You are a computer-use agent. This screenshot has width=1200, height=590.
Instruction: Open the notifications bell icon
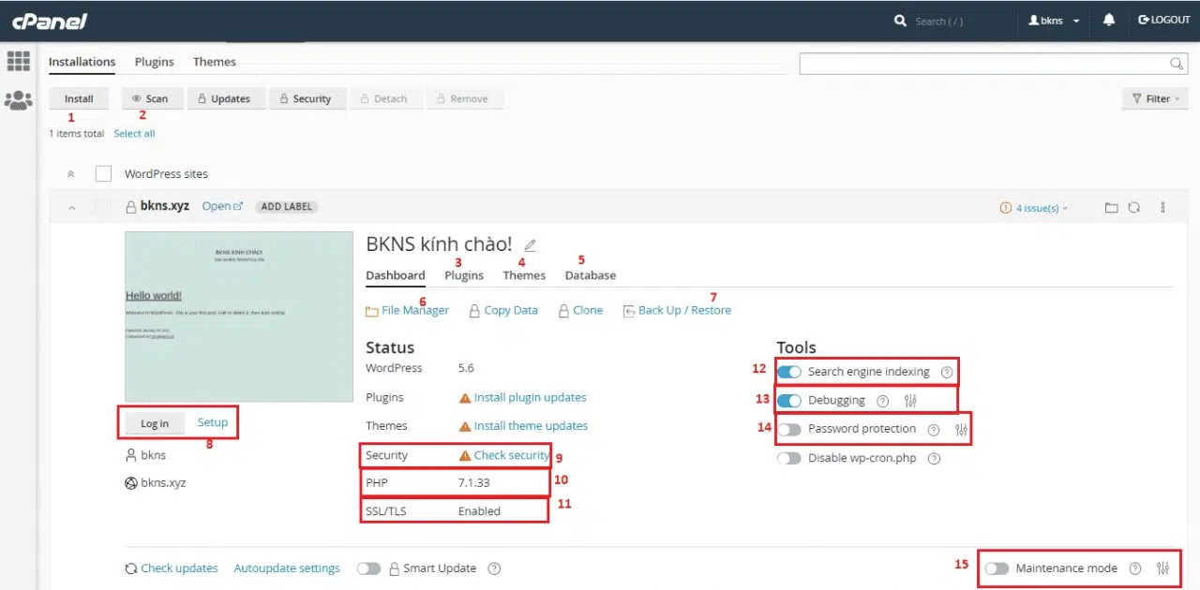tap(1109, 20)
